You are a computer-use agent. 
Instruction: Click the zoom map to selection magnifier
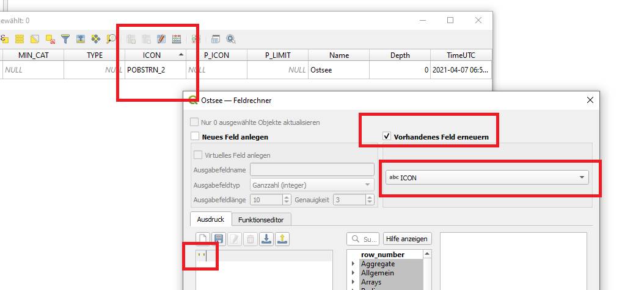(111, 39)
